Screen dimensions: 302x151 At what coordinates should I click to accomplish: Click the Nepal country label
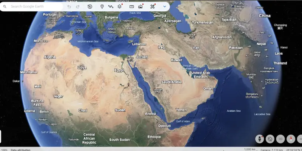261,44
